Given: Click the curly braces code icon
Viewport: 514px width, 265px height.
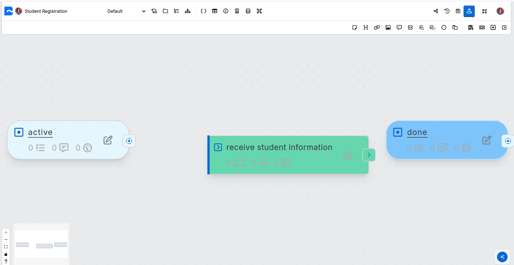Looking at the screenshot, I should [204, 11].
